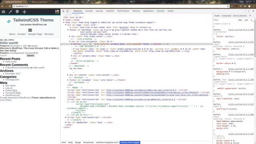The image size is (256, 144).
Task: Open the admin-bar.min.js script URL link
Action: click(x=141, y=90)
